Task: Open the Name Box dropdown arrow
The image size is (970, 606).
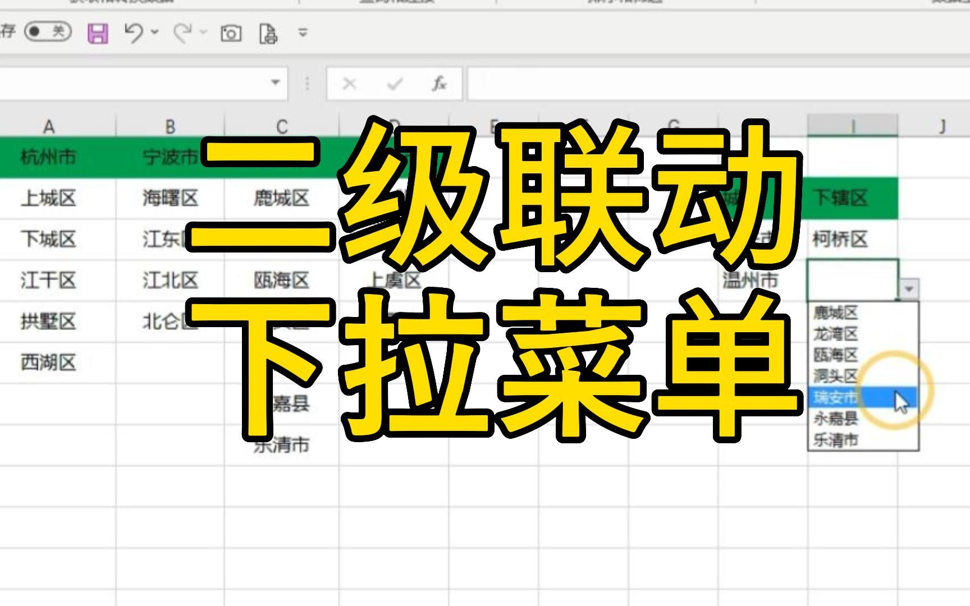Action: point(275,84)
